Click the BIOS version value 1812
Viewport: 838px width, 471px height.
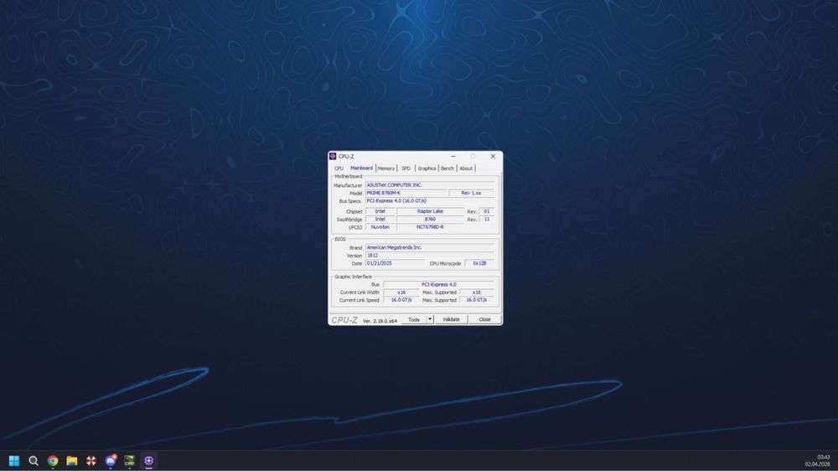point(430,256)
